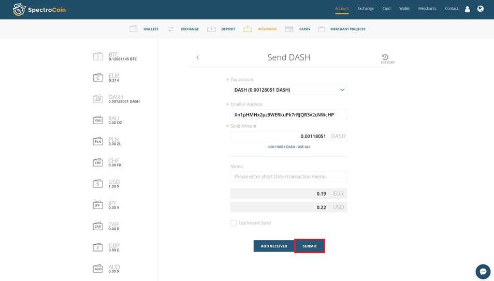This screenshot has width=494, height=281.
Task: Click the EUR amount field showing 0.19
Action: (x=288, y=194)
